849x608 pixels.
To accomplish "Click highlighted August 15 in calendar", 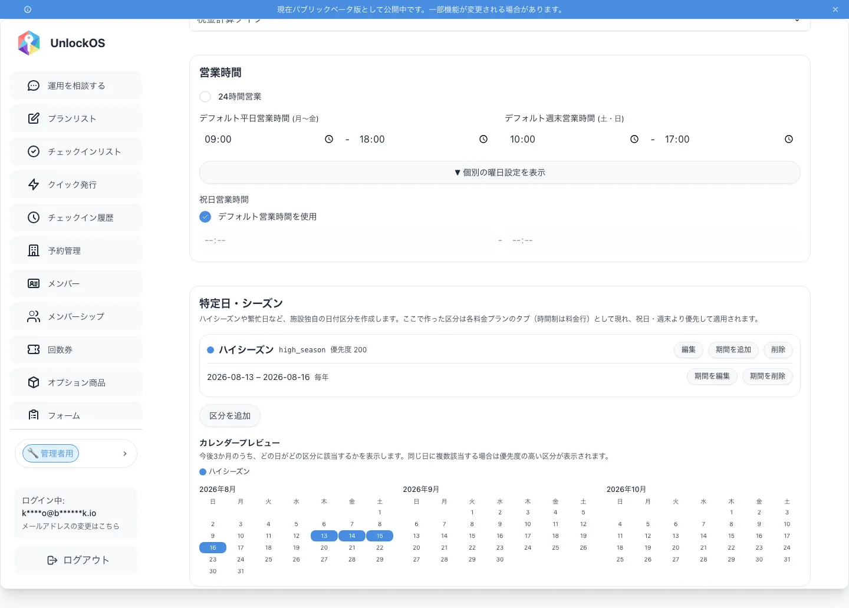I will [x=380, y=536].
